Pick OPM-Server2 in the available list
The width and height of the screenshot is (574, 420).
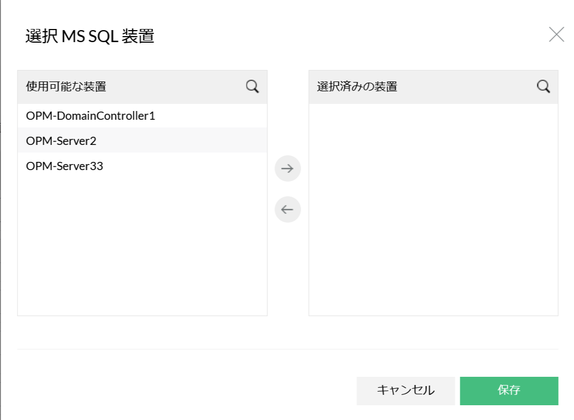pos(61,141)
